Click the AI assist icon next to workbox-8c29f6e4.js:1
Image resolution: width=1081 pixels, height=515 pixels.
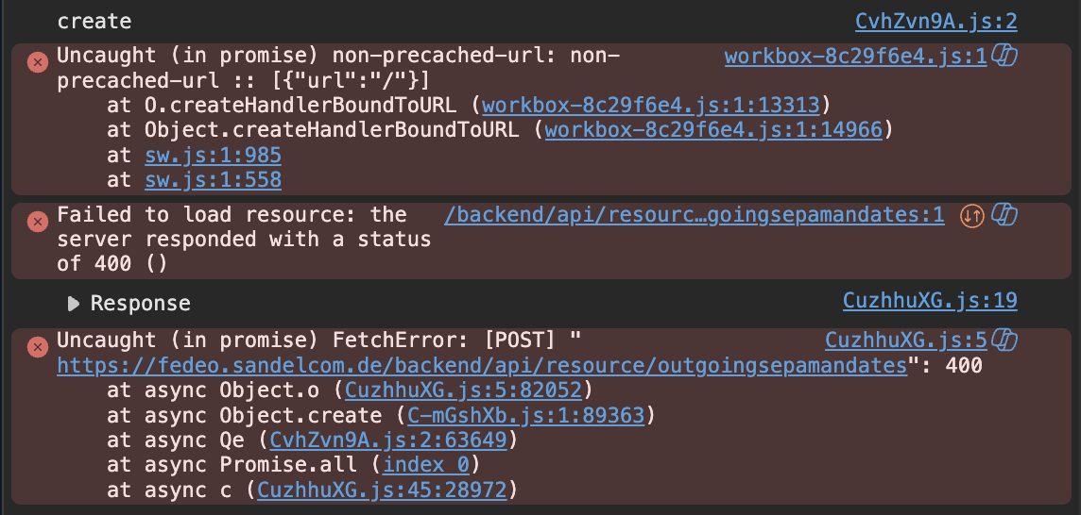coord(1004,58)
